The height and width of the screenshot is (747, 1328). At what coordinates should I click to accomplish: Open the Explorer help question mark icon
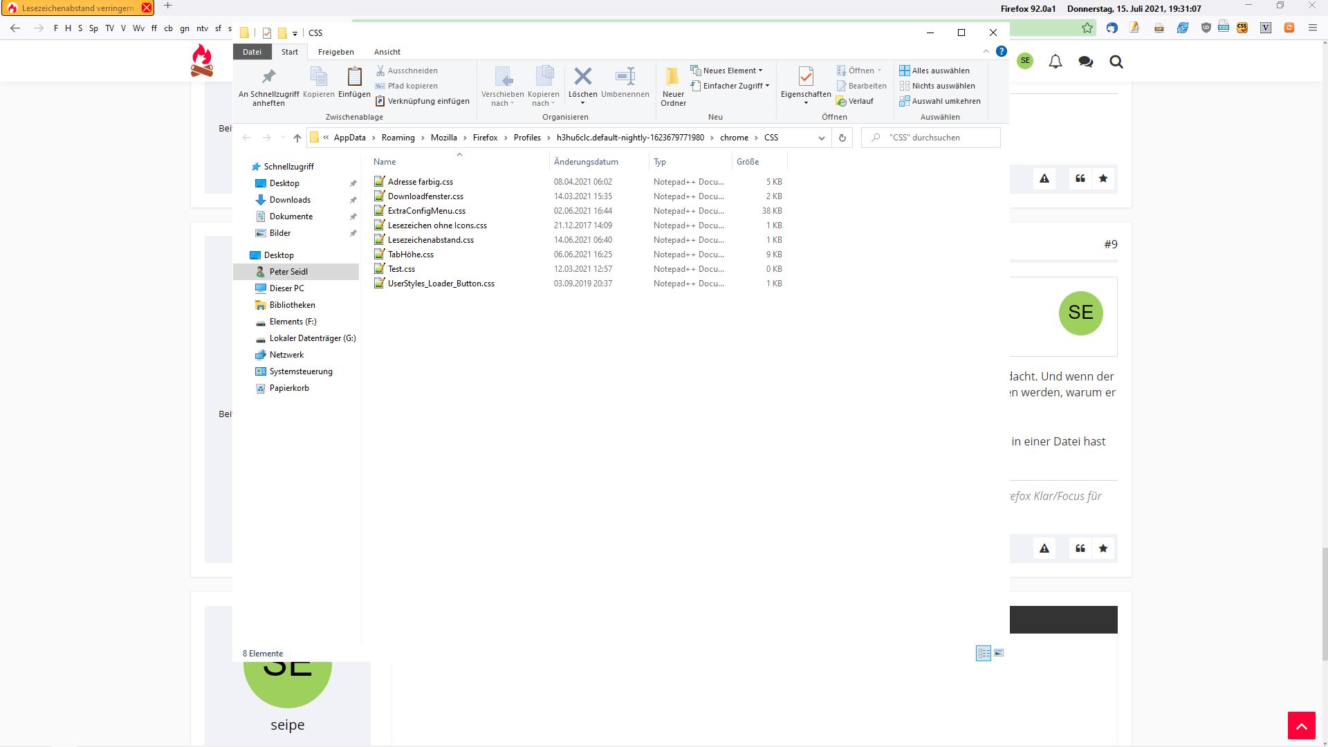1001,51
